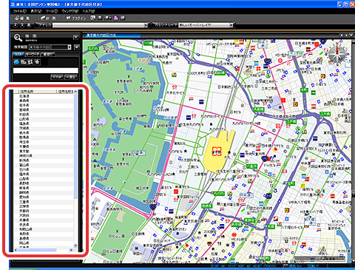Click the button right of 検索範囲 dropdown
The image size is (355, 270).
coord(77,47)
